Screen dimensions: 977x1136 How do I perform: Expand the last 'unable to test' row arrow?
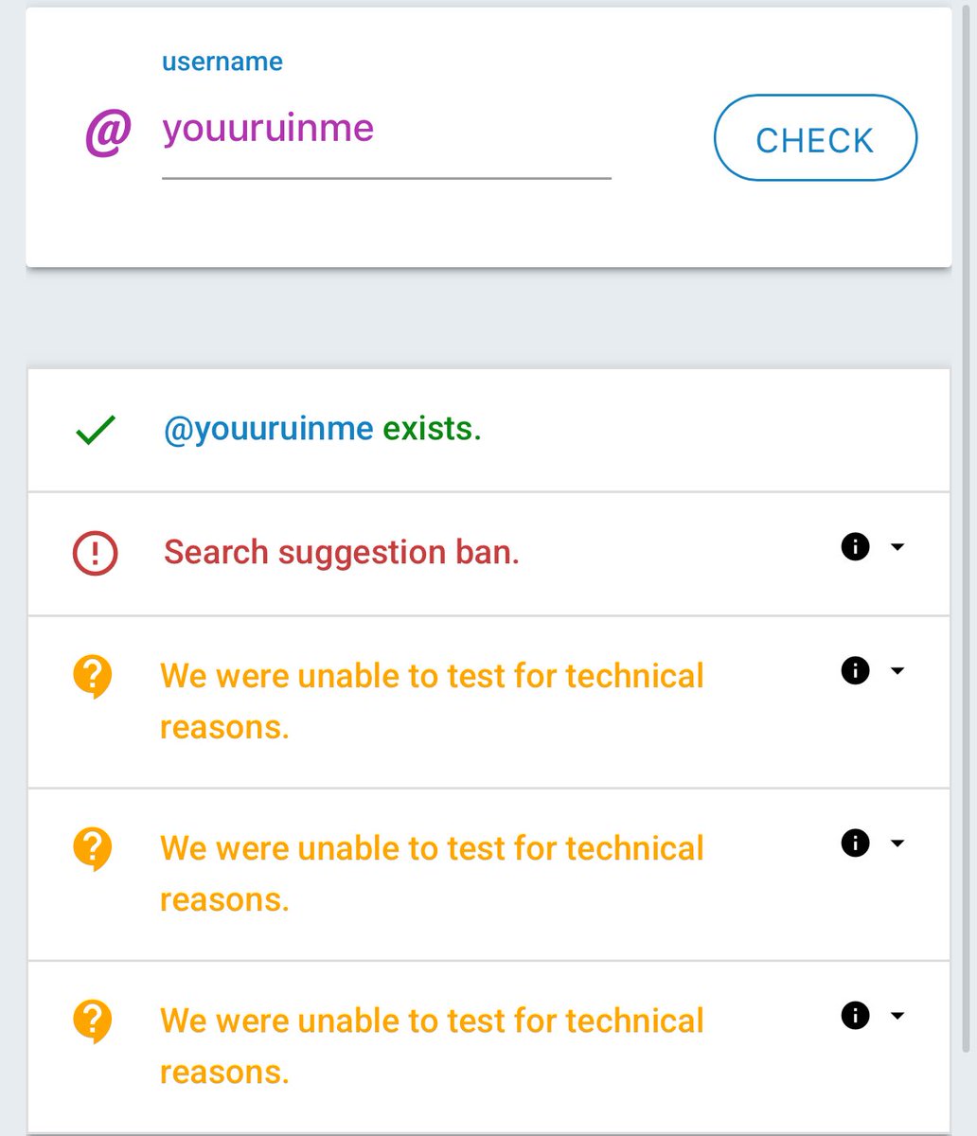(897, 1016)
